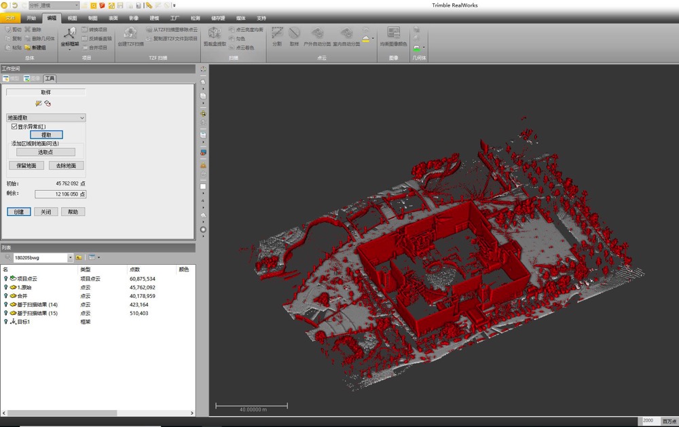Open the quick access toolbar customize arrow
679x427 pixels.
click(174, 5)
